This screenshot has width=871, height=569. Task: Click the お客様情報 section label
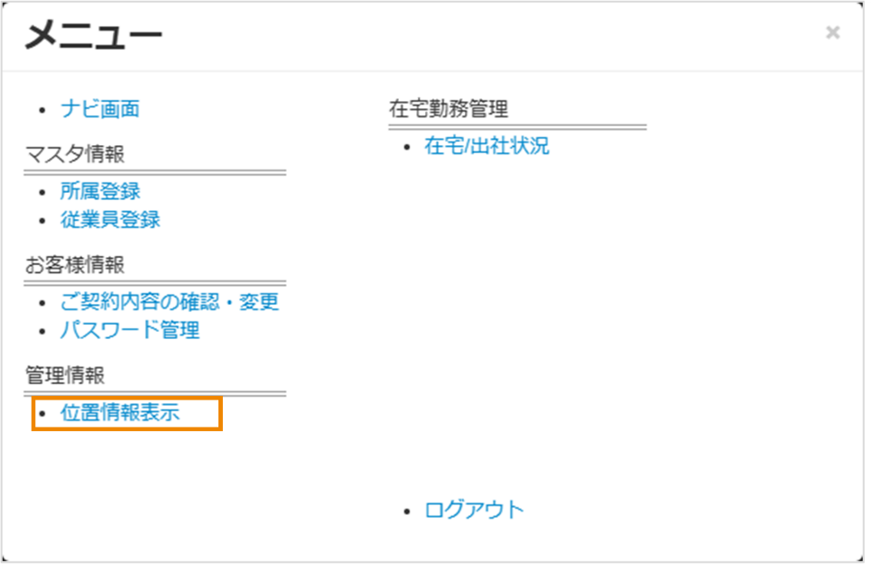(x=67, y=265)
